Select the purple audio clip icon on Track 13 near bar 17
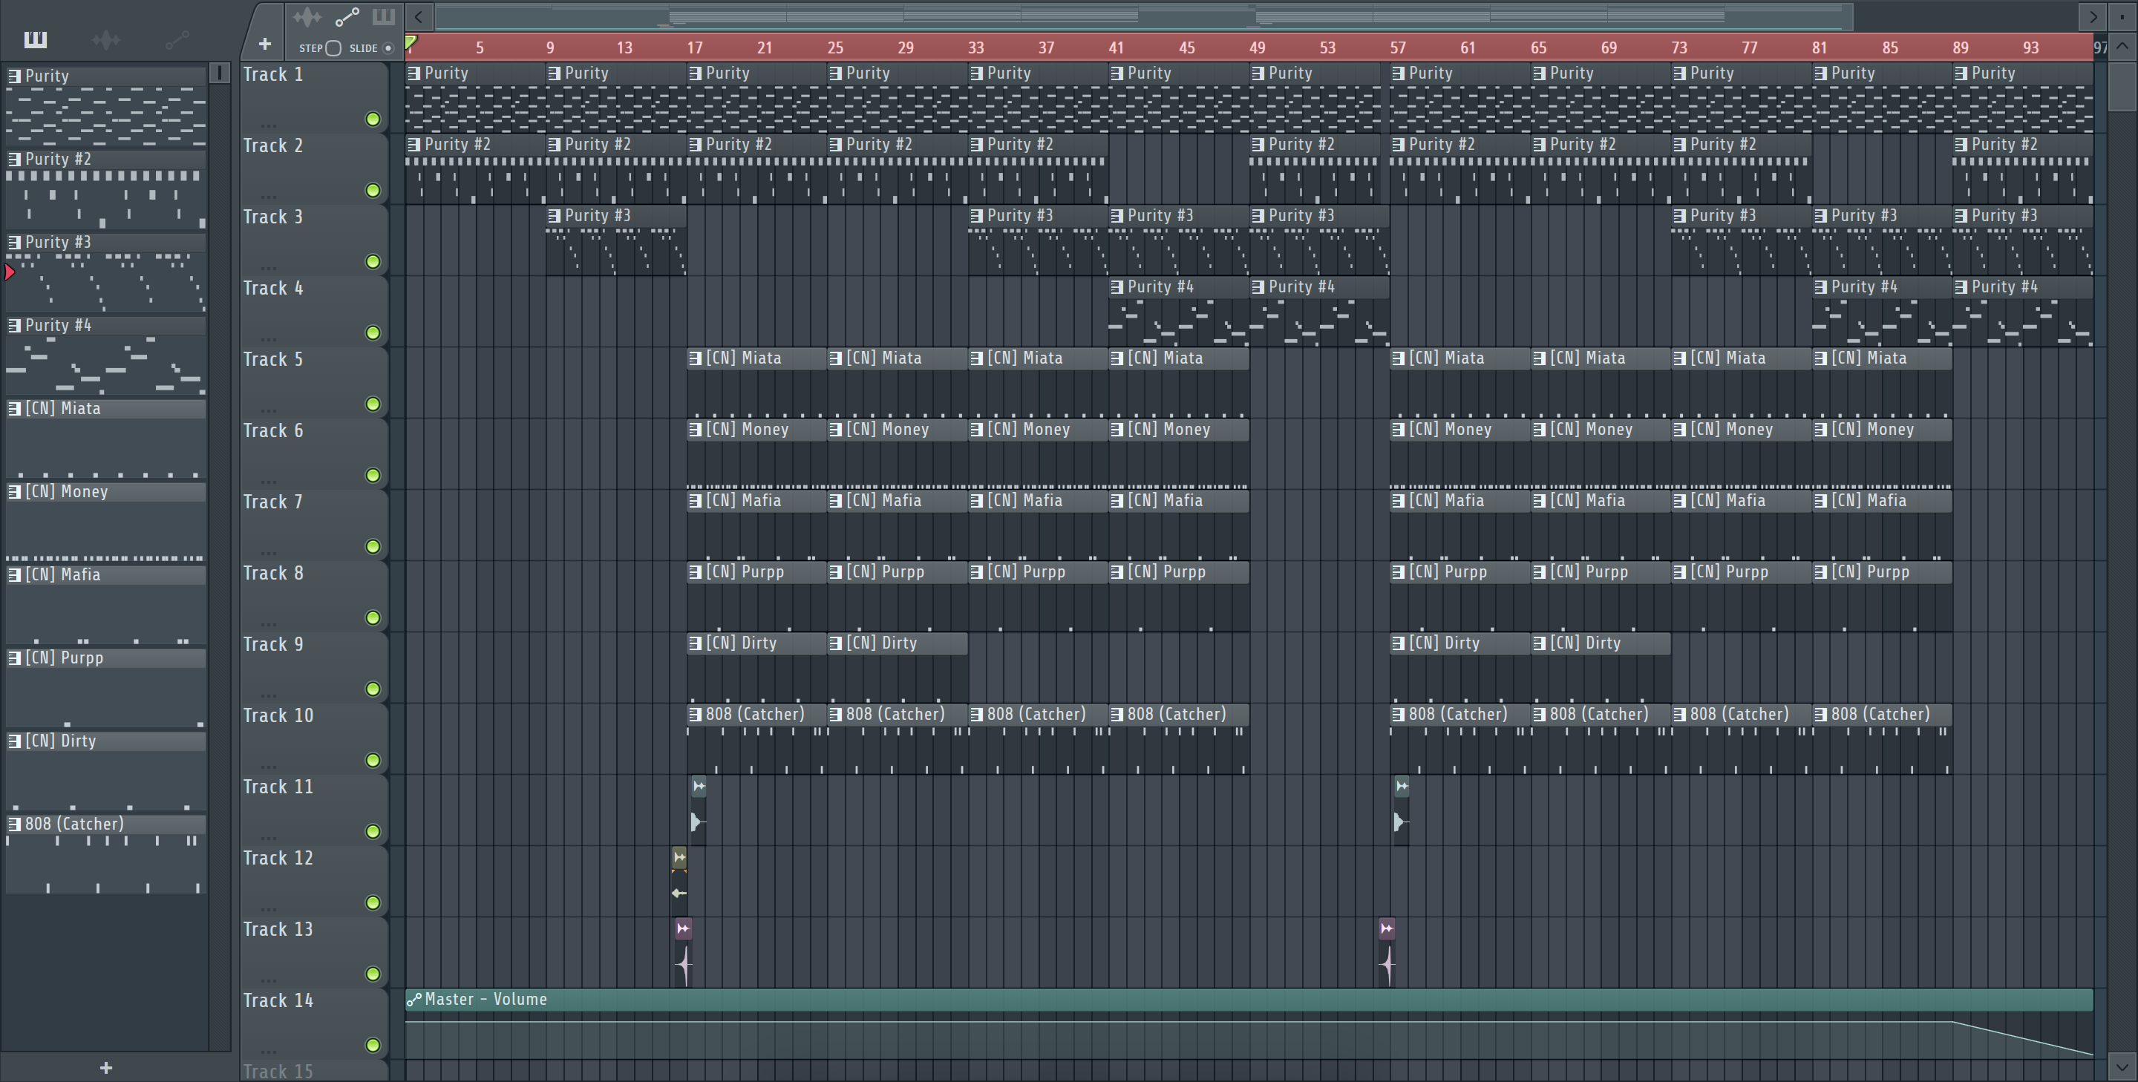Screen dimensions: 2138x1082 683,928
